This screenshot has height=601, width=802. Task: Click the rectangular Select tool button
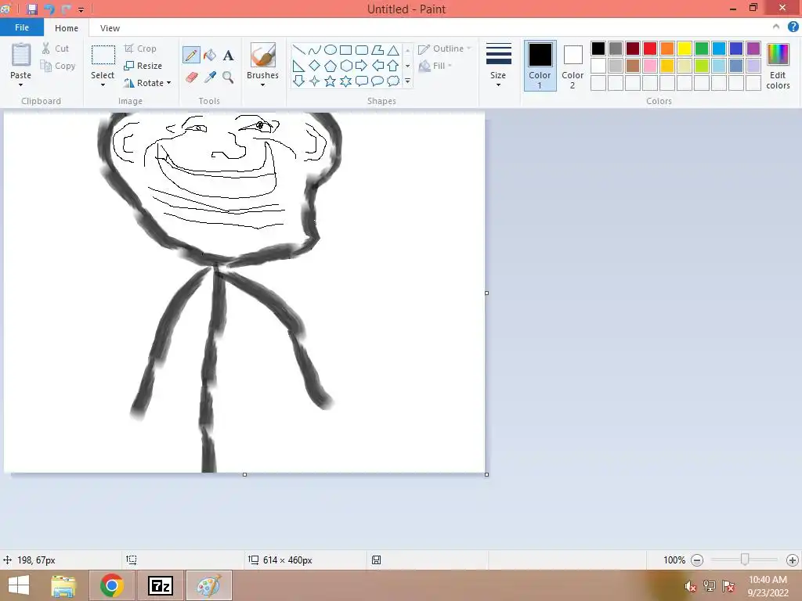tap(103, 56)
